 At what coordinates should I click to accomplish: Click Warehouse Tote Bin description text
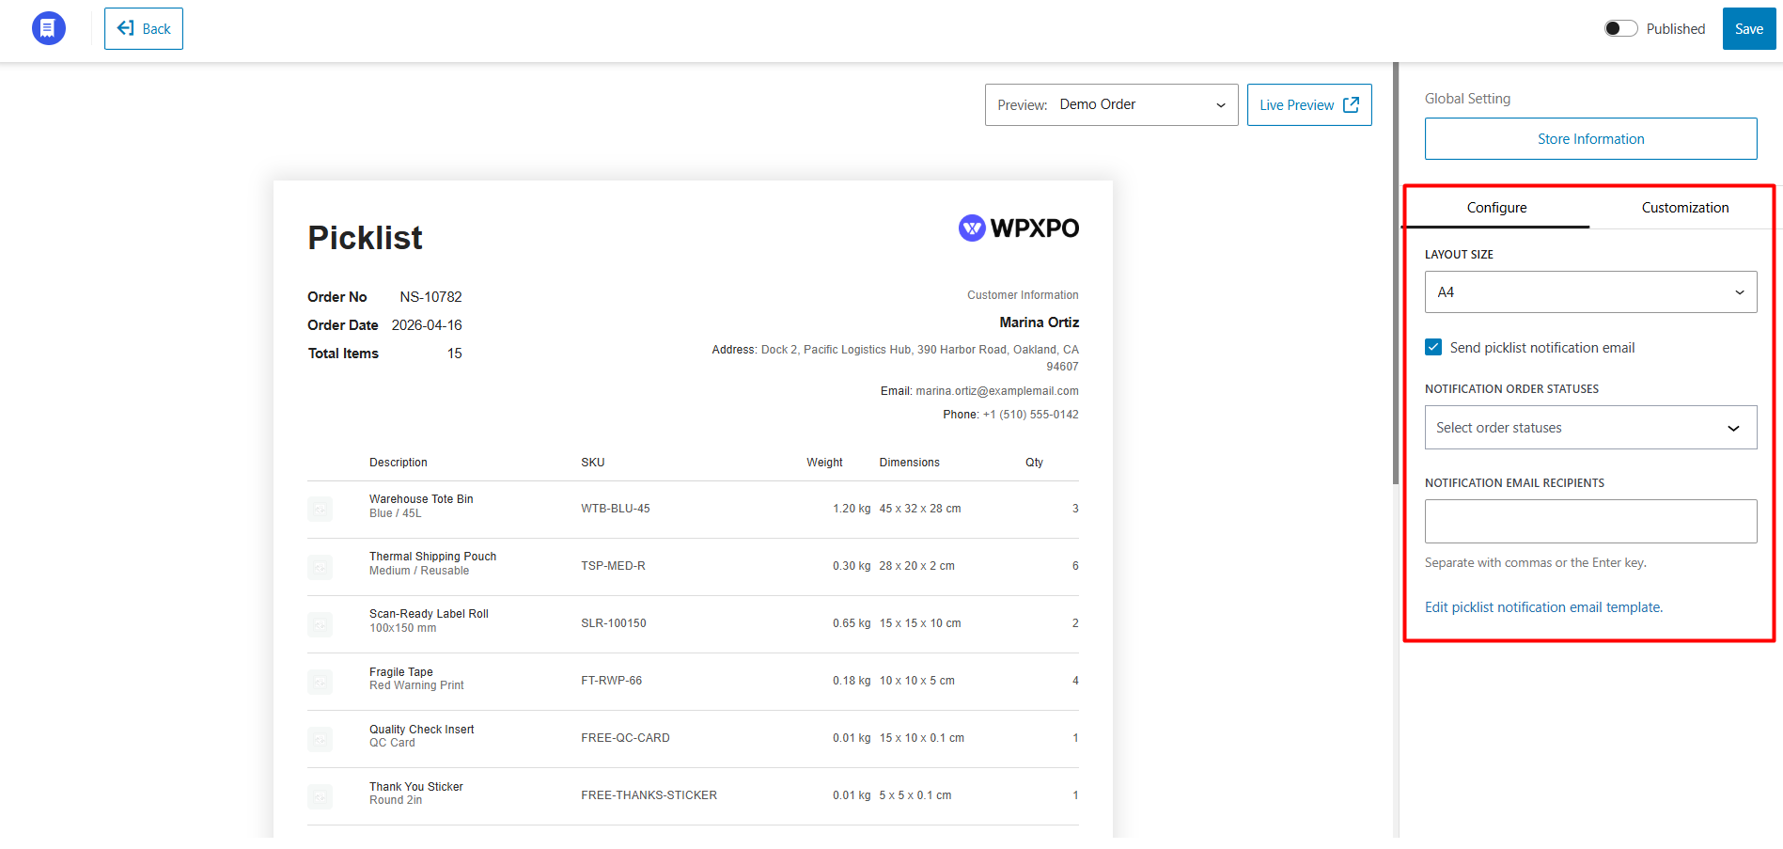(x=421, y=499)
